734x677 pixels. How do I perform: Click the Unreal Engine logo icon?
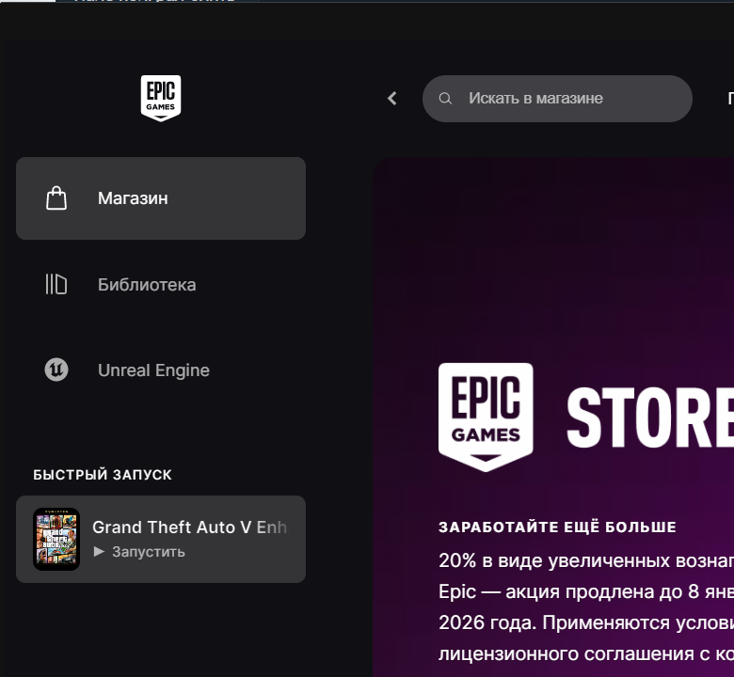(x=56, y=370)
